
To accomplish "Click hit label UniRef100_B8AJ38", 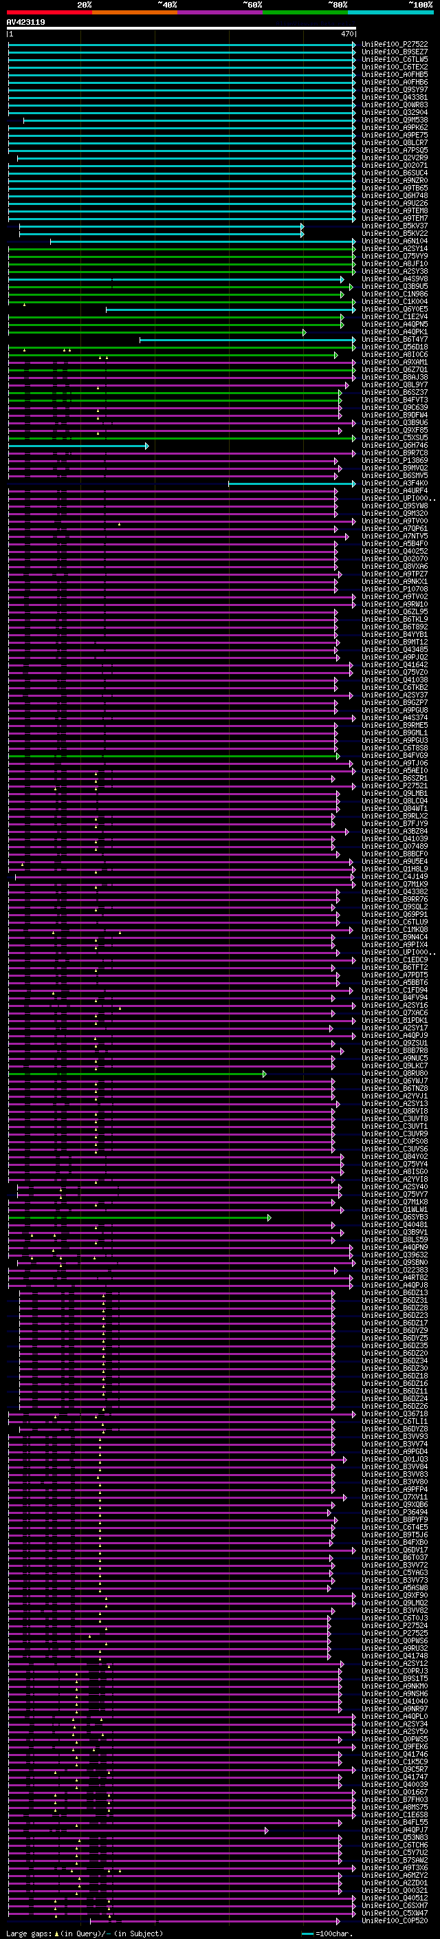I will (x=395, y=377).
